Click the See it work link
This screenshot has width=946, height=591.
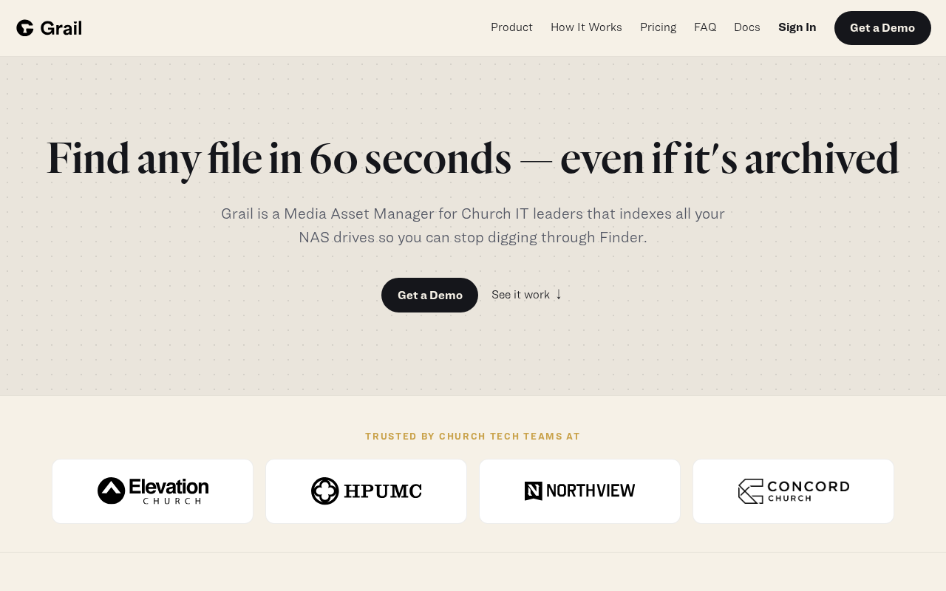pyautogui.click(x=526, y=295)
